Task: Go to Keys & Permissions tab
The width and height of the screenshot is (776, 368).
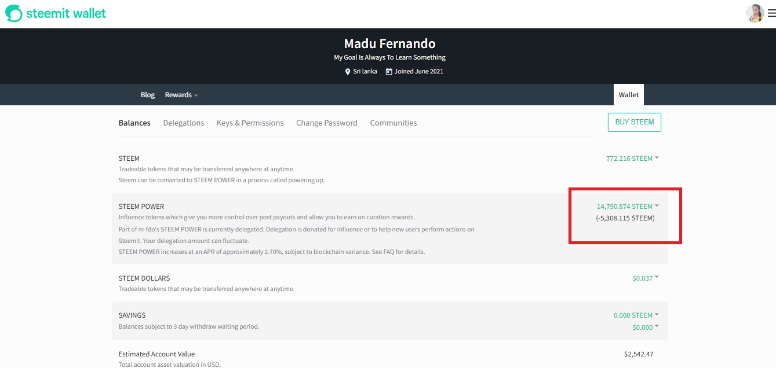Action: coord(250,123)
